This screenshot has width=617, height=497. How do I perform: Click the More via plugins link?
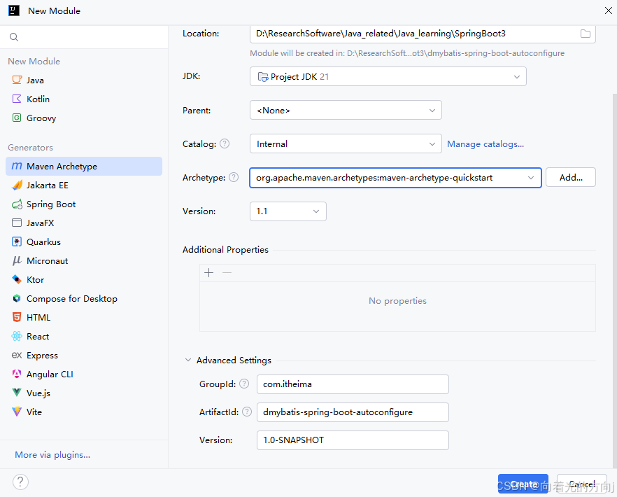pyautogui.click(x=52, y=455)
